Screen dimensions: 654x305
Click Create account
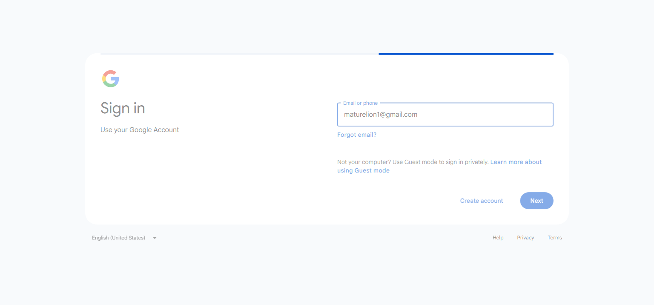pyautogui.click(x=482, y=201)
